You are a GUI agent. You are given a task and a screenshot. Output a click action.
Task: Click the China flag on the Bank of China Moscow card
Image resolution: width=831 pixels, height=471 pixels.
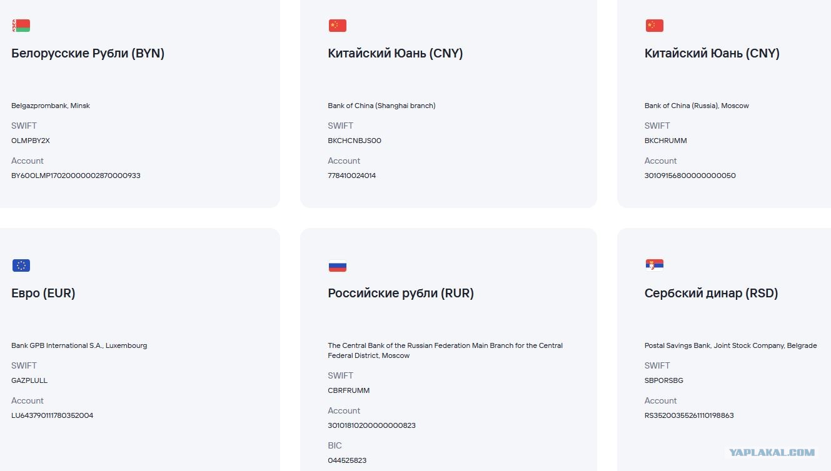[655, 26]
